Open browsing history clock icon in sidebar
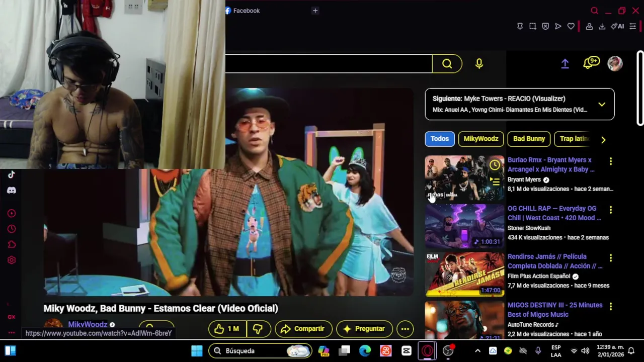Screen dimensions: 644x362 point(11,229)
